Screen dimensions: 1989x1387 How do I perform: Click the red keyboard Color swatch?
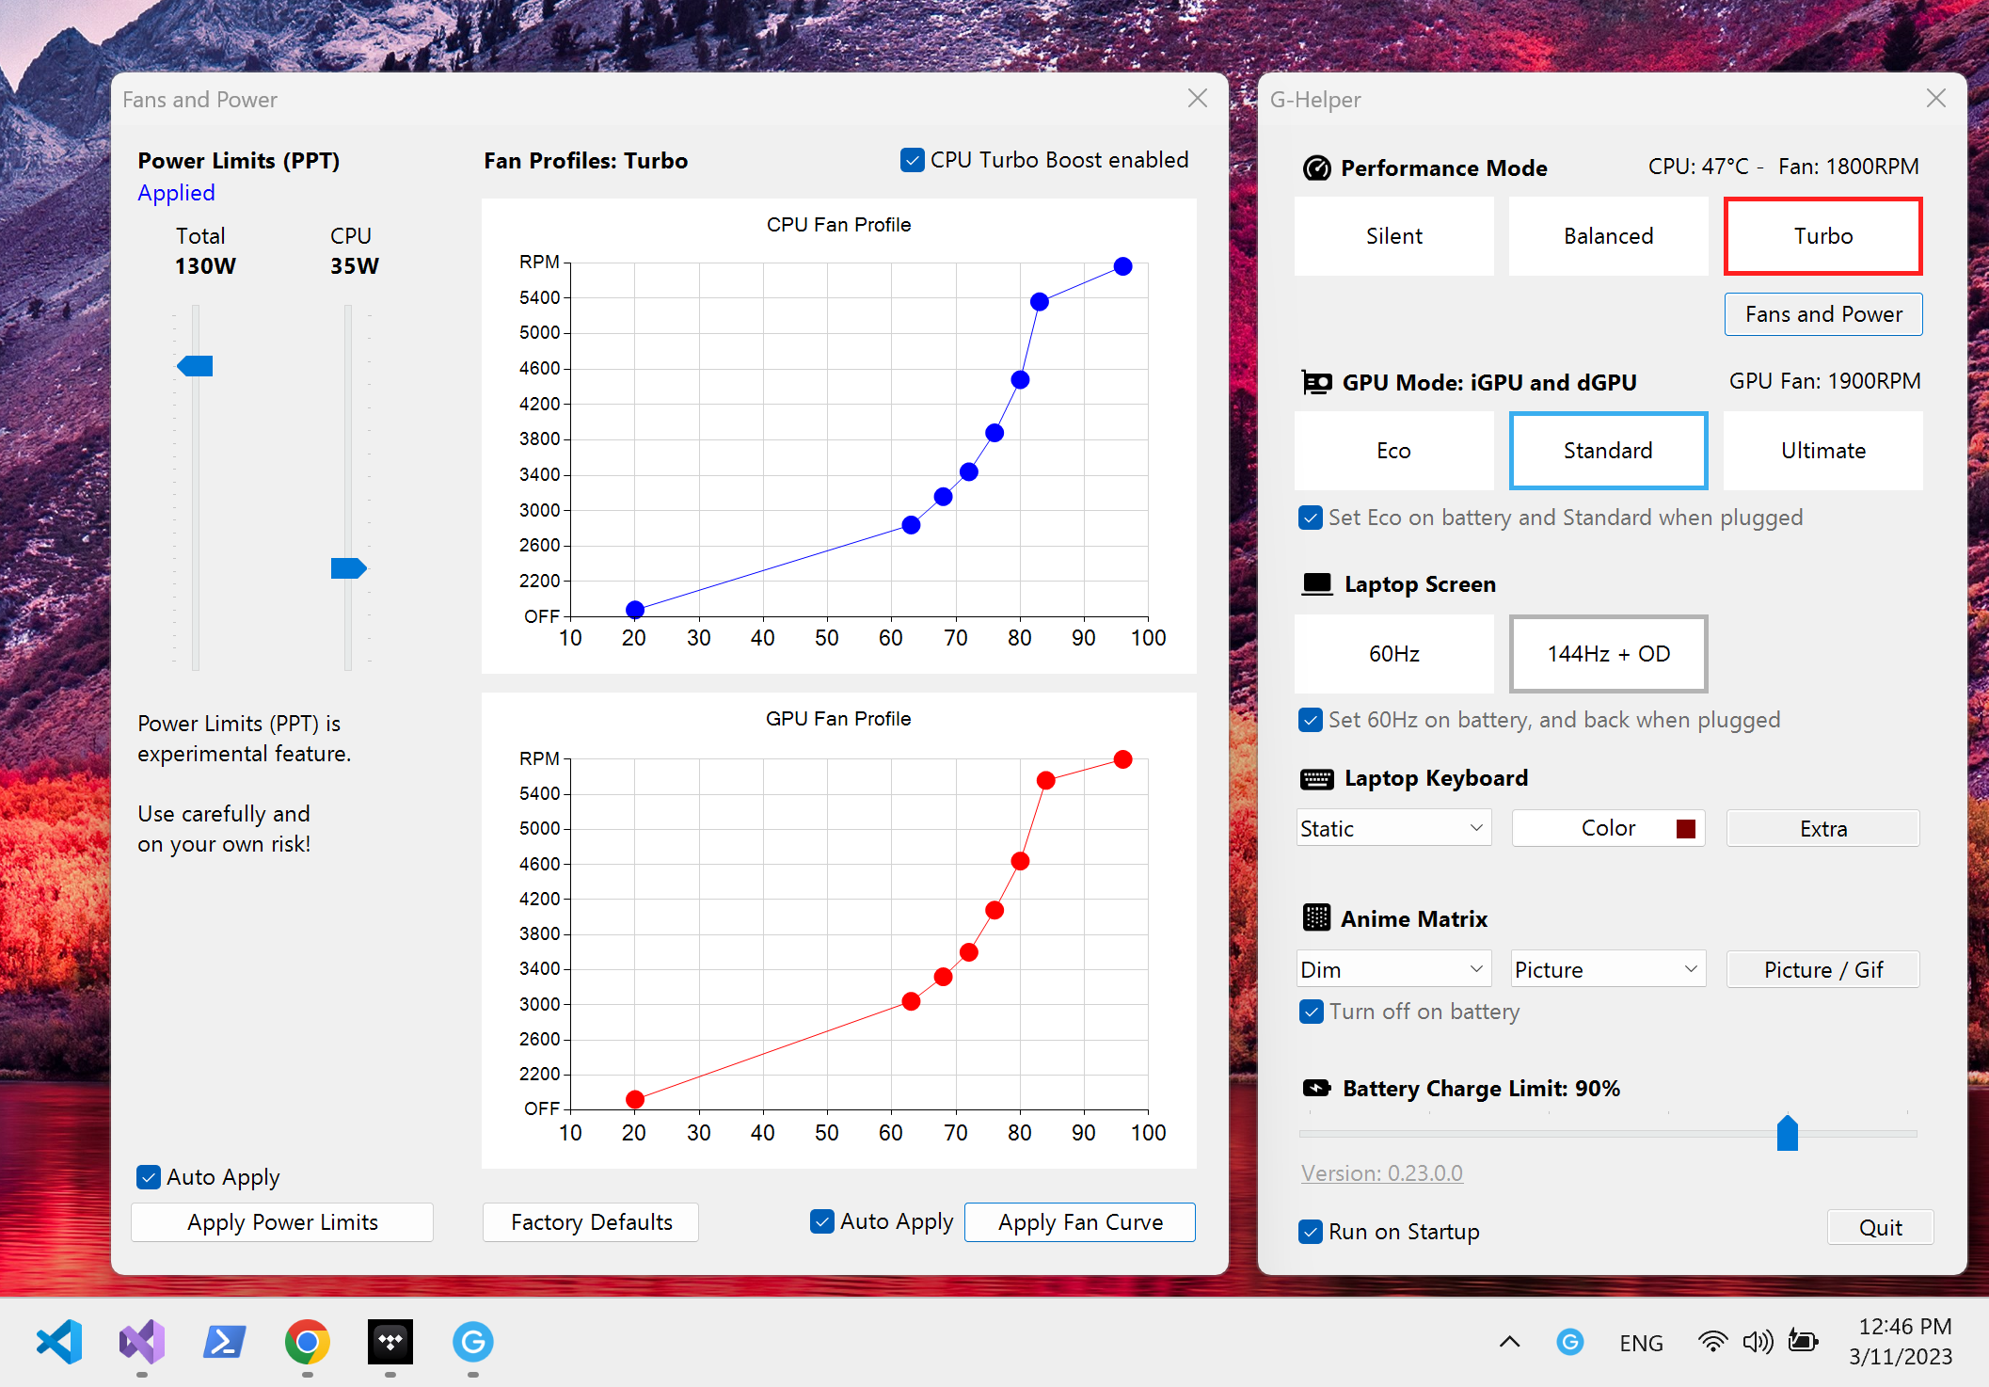[1685, 828]
